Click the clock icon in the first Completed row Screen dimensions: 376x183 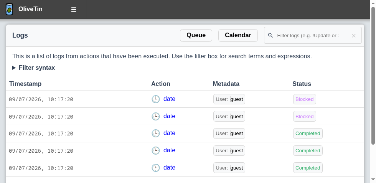(156, 134)
